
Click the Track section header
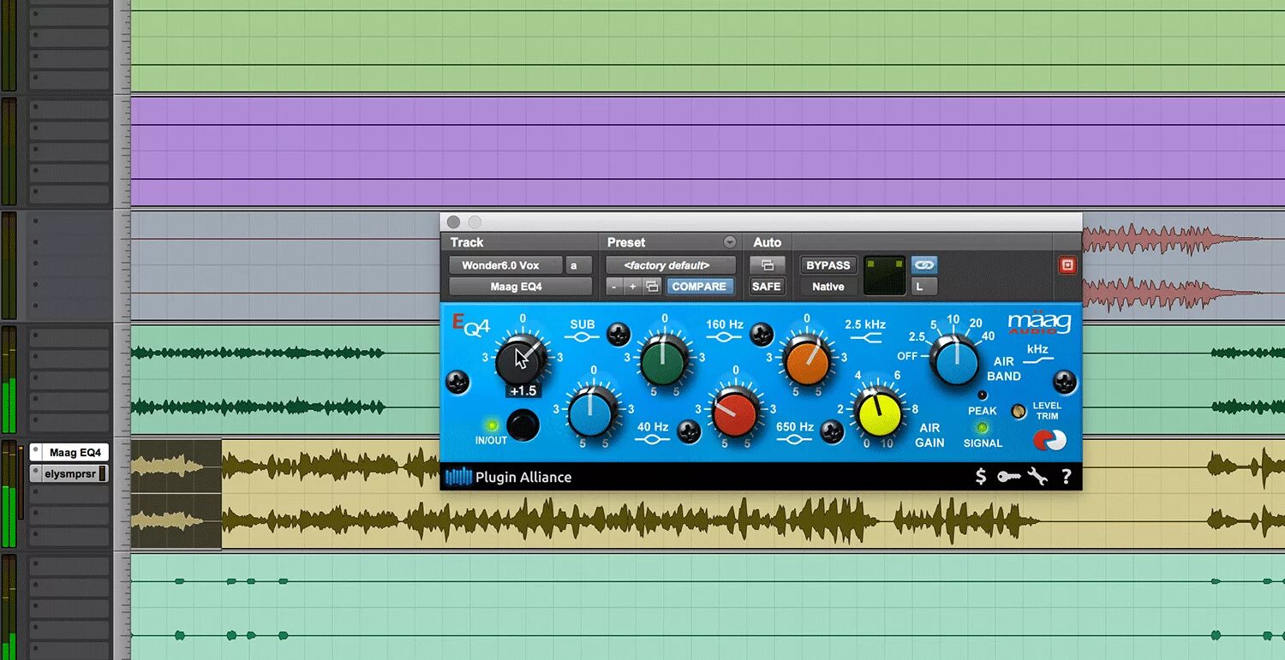coord(467,242)
